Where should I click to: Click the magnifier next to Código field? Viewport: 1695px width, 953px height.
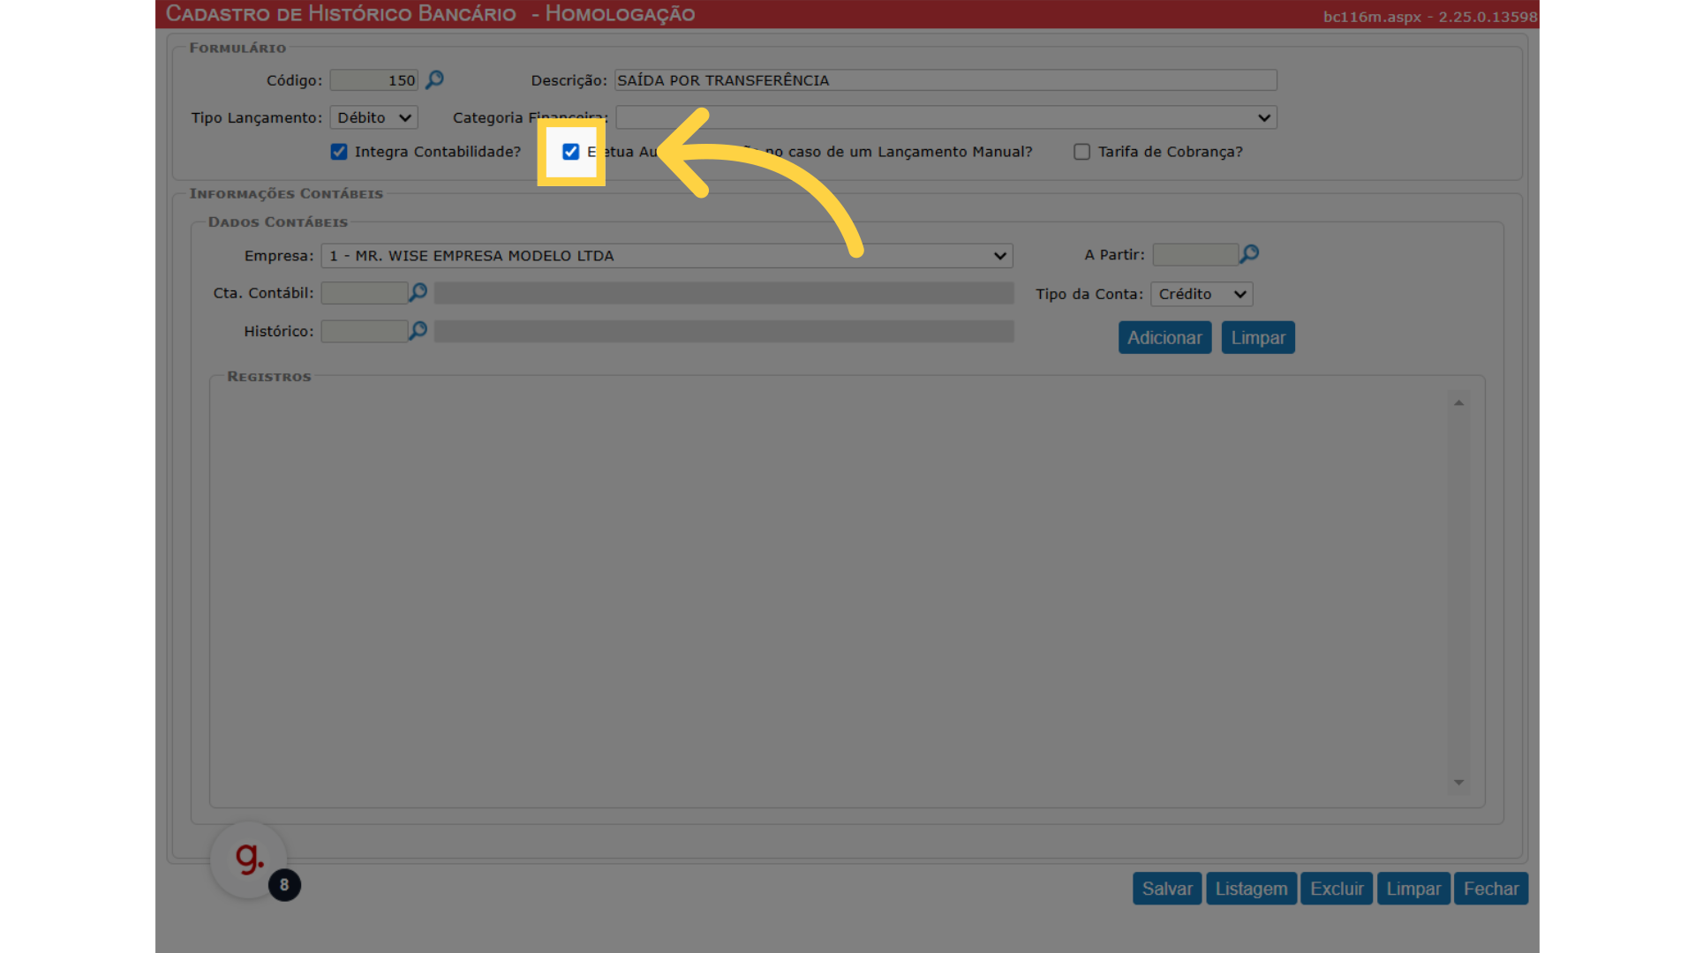(434, 80)
